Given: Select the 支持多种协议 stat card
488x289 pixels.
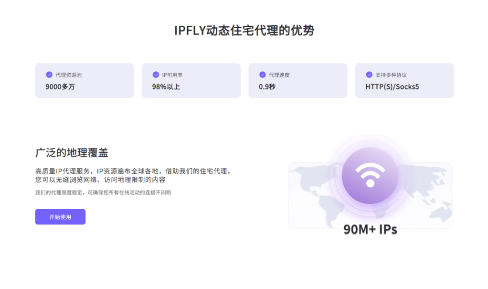Looking at the screenshot, I should (404, 80).
